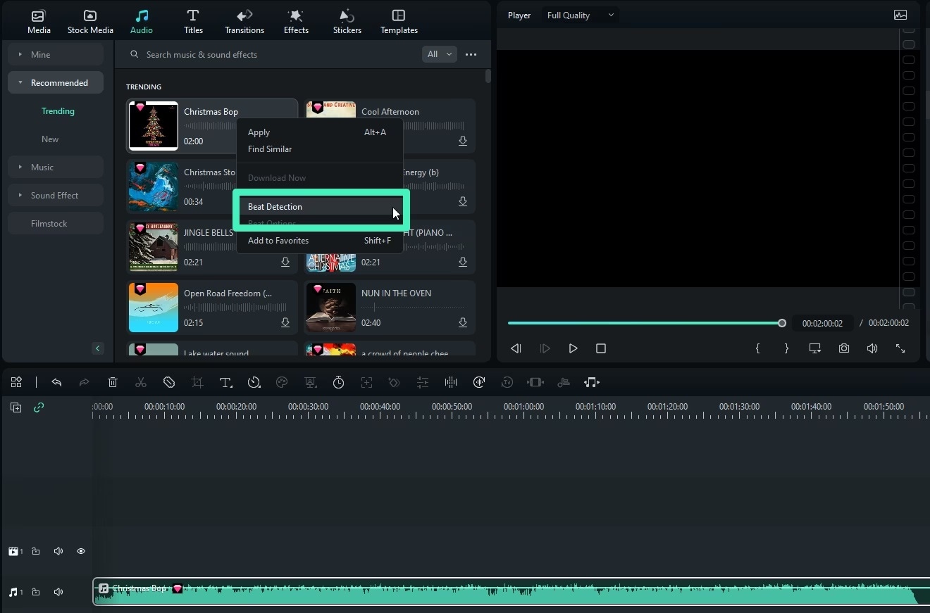This screenshot has height=613, width=930.
Task: Open the audio waveform tool icon
Action: [x=451, y=382]
